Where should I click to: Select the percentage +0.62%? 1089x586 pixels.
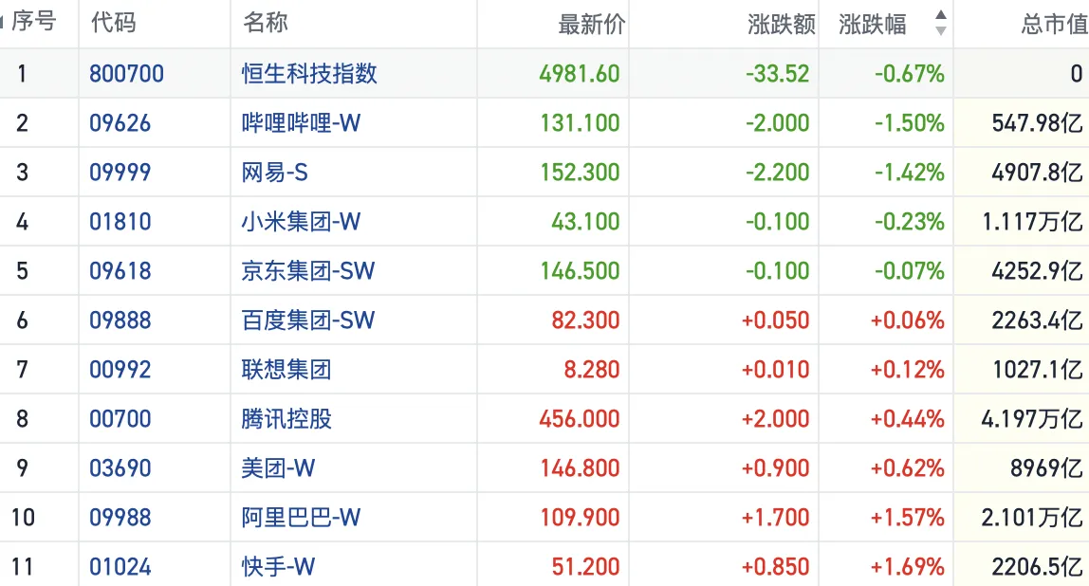pos(908,468)
